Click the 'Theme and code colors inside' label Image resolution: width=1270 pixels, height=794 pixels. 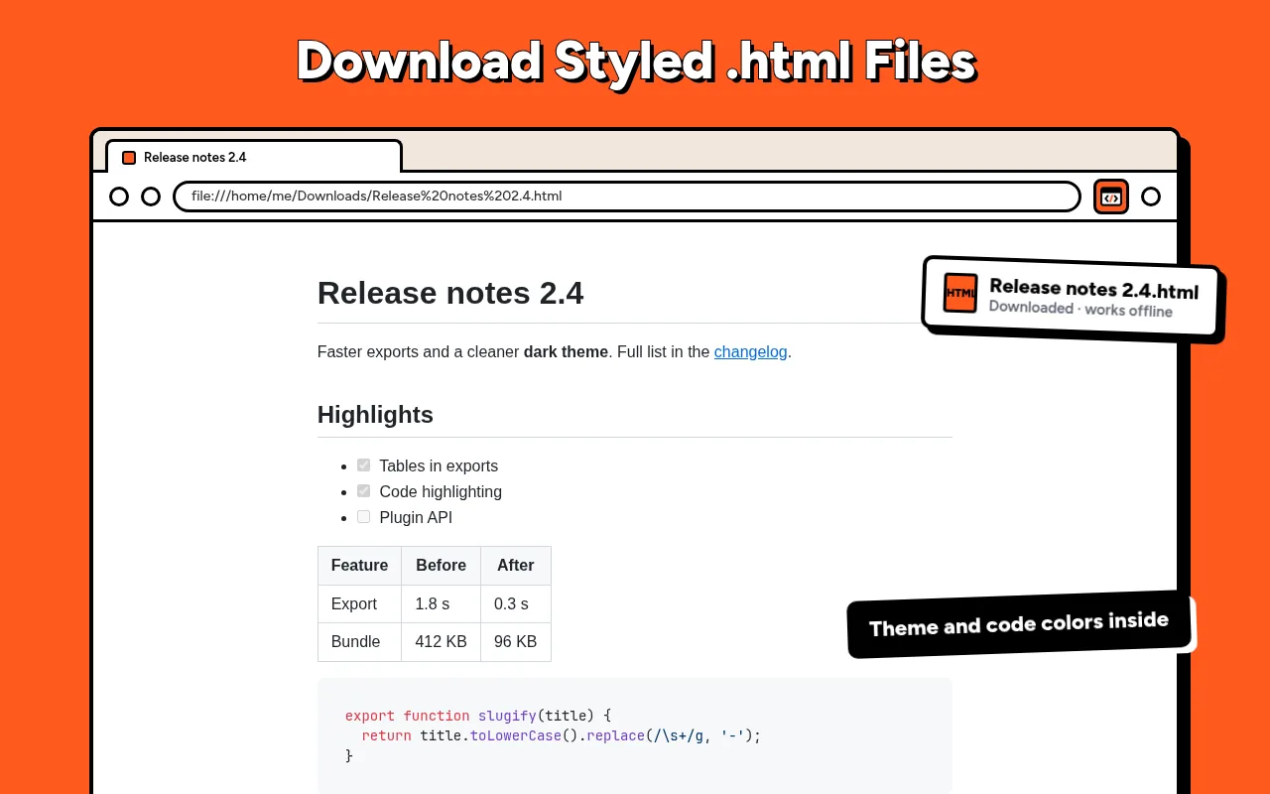click(1019, 624)
